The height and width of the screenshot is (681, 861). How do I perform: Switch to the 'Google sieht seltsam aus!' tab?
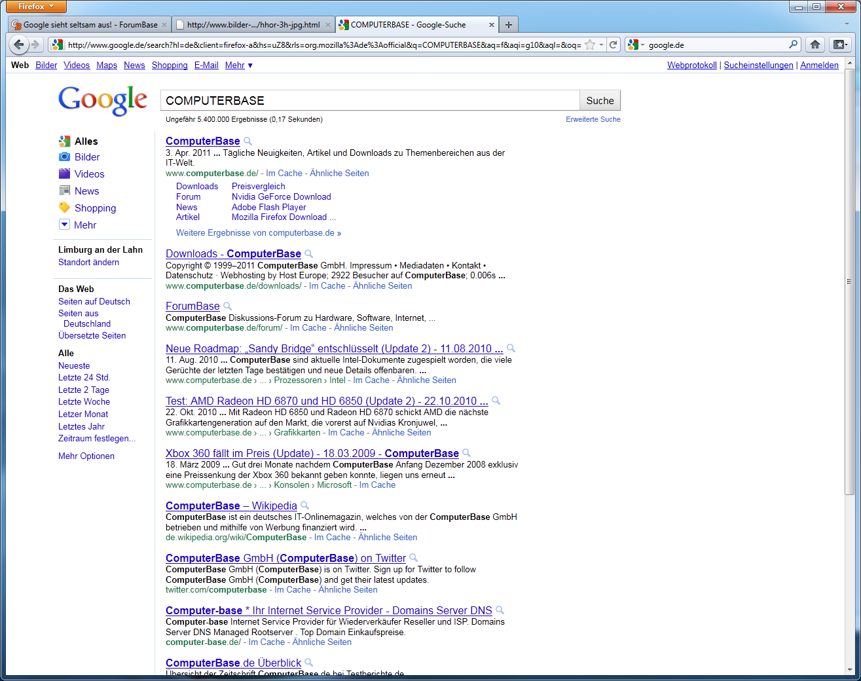[90, 25]
